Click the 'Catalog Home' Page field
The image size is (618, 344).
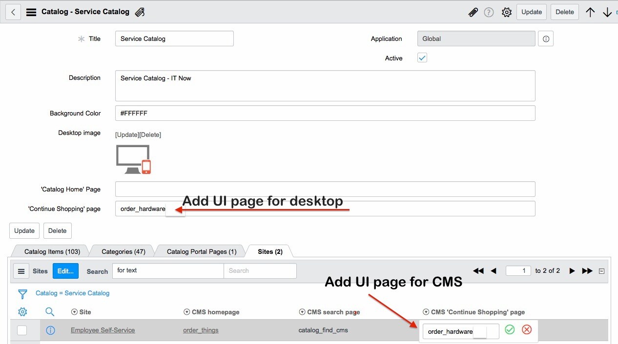point(325,189)
